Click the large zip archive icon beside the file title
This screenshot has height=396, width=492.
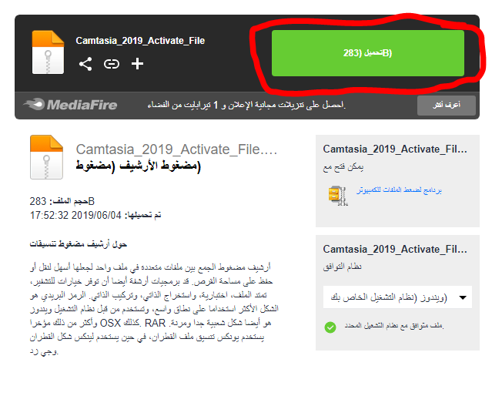coord(46,157)
